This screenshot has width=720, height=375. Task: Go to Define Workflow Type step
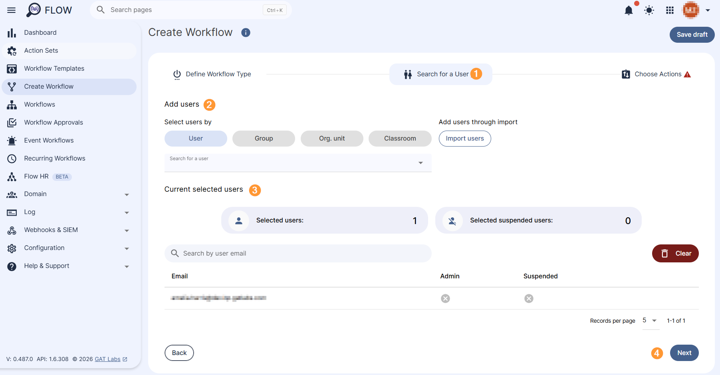click(x=212, y=74)
